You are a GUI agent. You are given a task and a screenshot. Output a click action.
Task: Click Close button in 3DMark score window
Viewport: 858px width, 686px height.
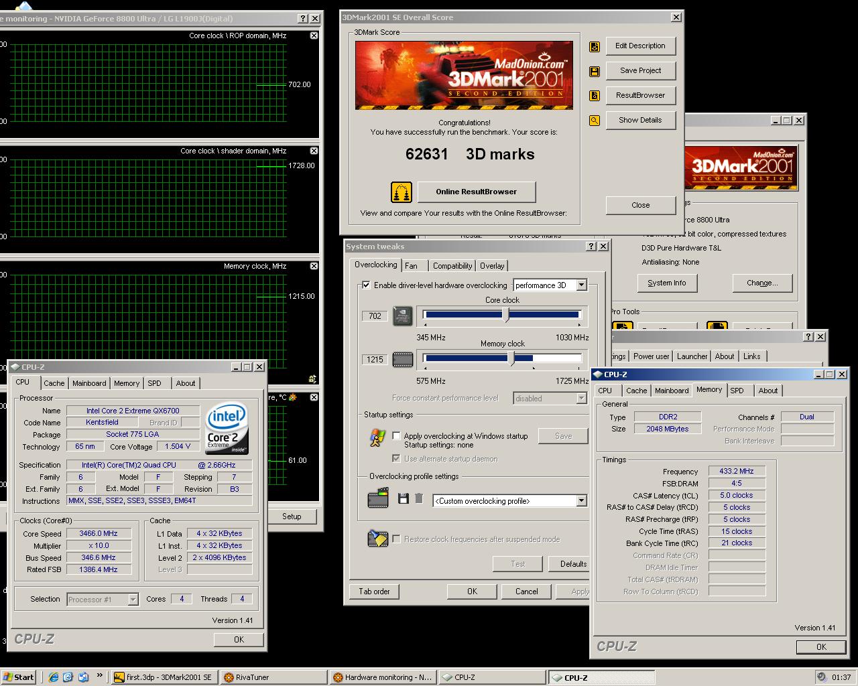(640, 205)
